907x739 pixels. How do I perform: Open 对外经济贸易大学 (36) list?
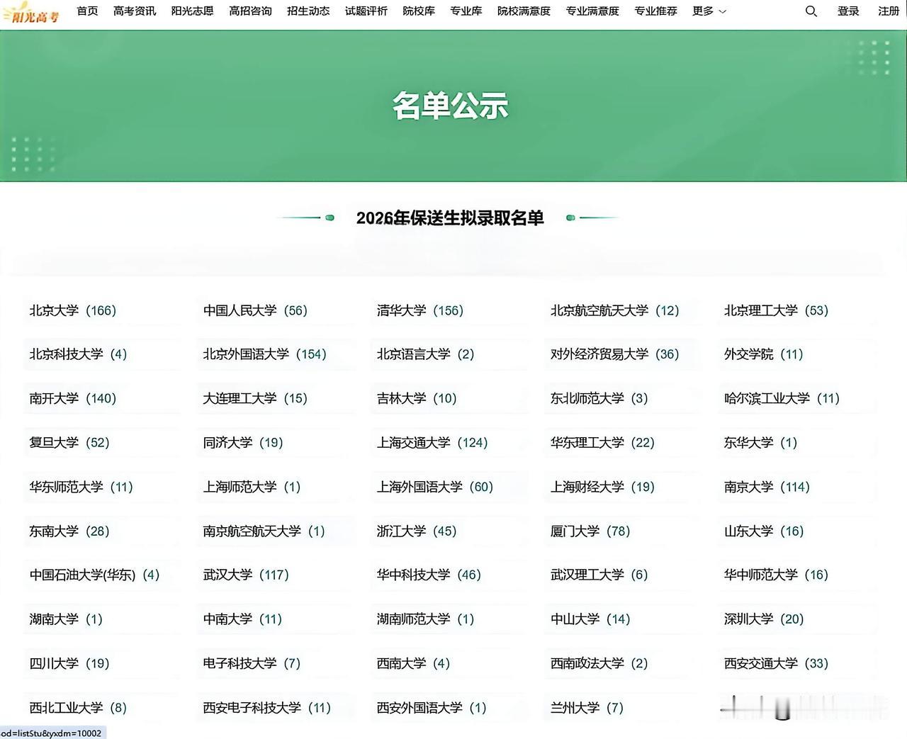point(614,354)
